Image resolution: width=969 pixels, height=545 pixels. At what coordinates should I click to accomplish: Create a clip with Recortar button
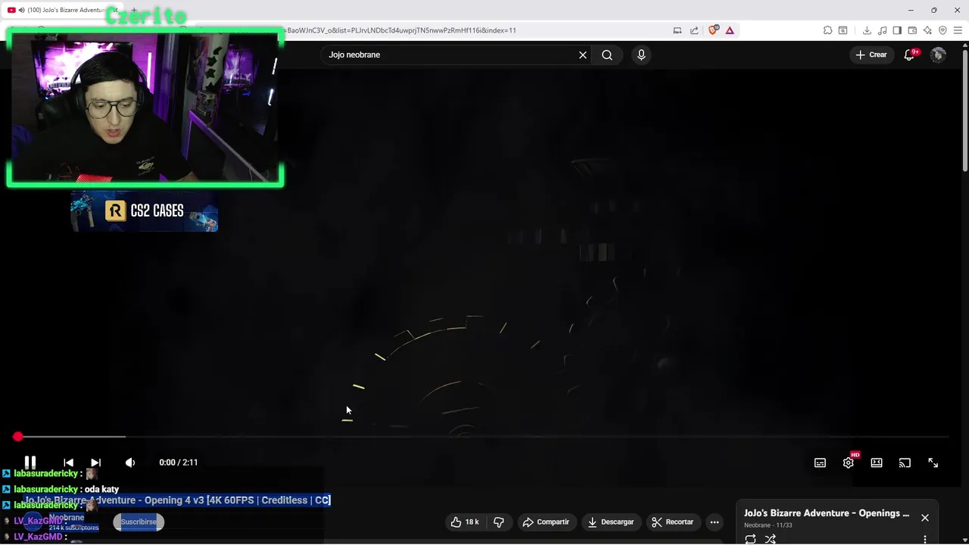[x=673, y=522]
